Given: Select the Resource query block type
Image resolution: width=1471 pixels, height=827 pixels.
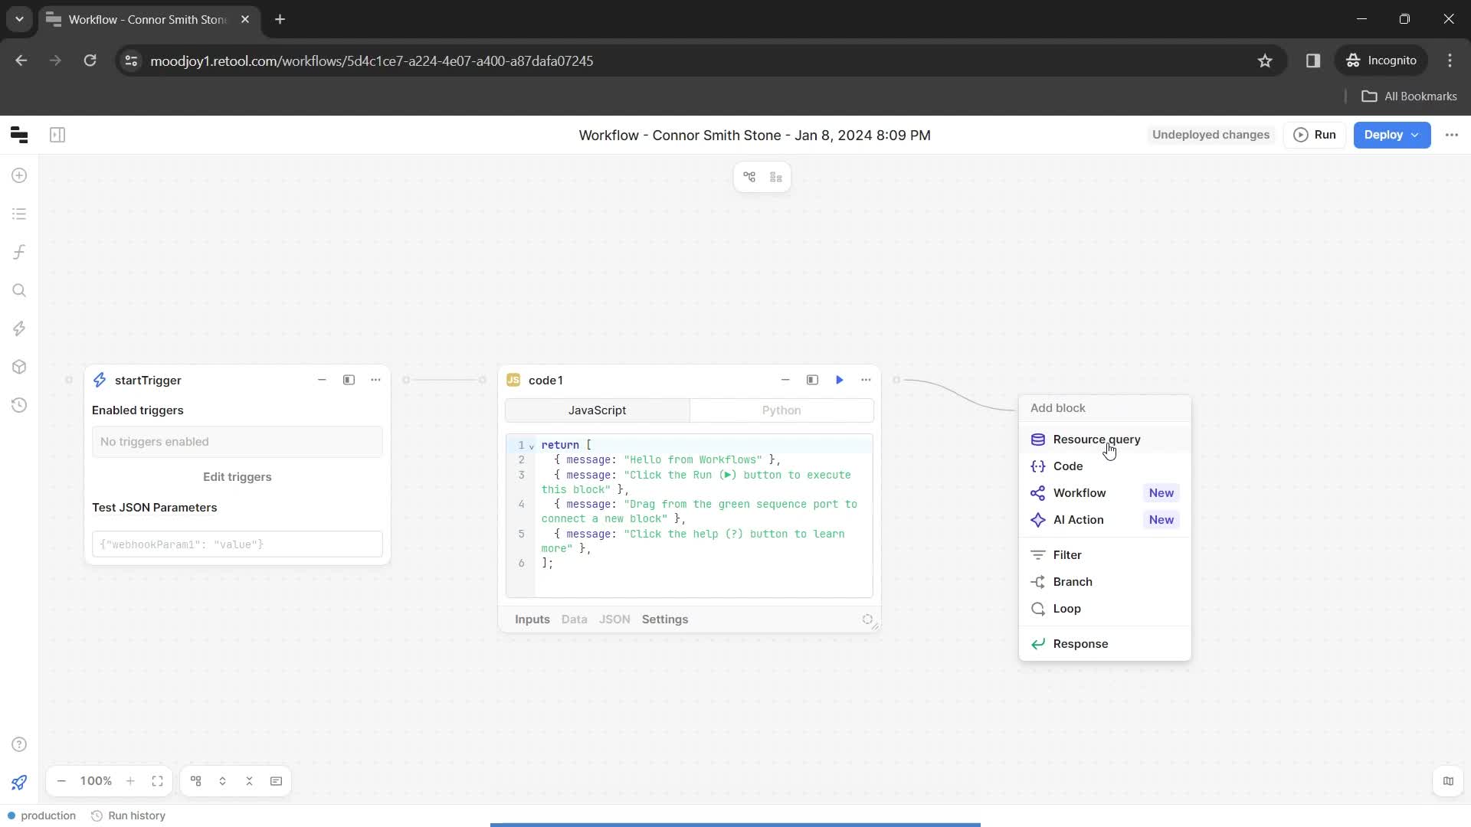Looking at the screenshot, I should pyautogui.click(x=1096, y=440).
